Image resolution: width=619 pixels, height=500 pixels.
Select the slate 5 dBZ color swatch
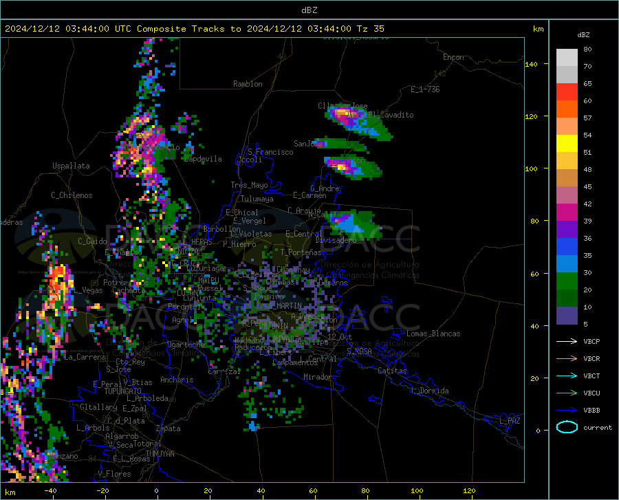(x=567, y=316)
